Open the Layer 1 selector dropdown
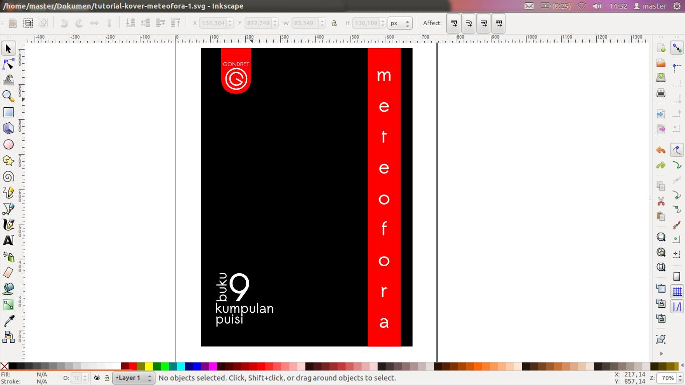This screenshot has height=385, width=685. [133, 378]
